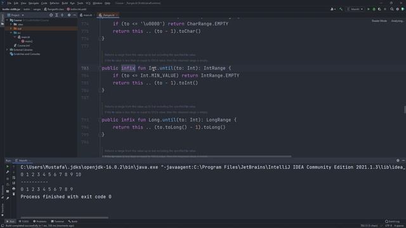Open the Build menu
Viewport: 406px width, 228px height.
pos(65,3)
